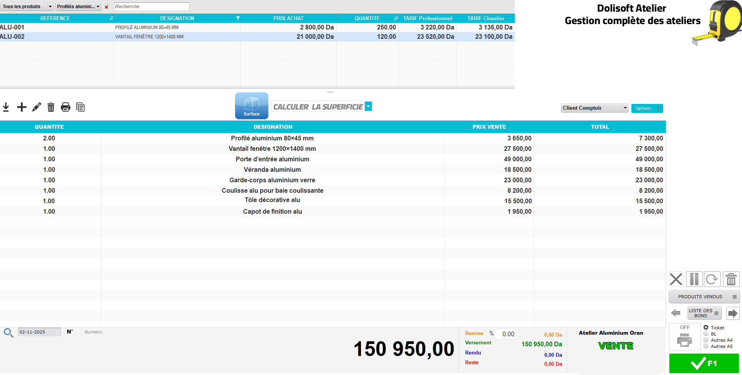Screen dimensions: 742x375
Task: Cancel sale with the X icon
Action: coord(676,279)
